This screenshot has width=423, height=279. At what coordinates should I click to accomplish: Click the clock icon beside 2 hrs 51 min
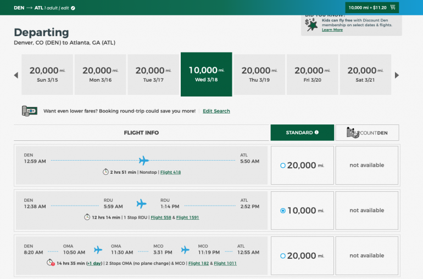[105, 172]
